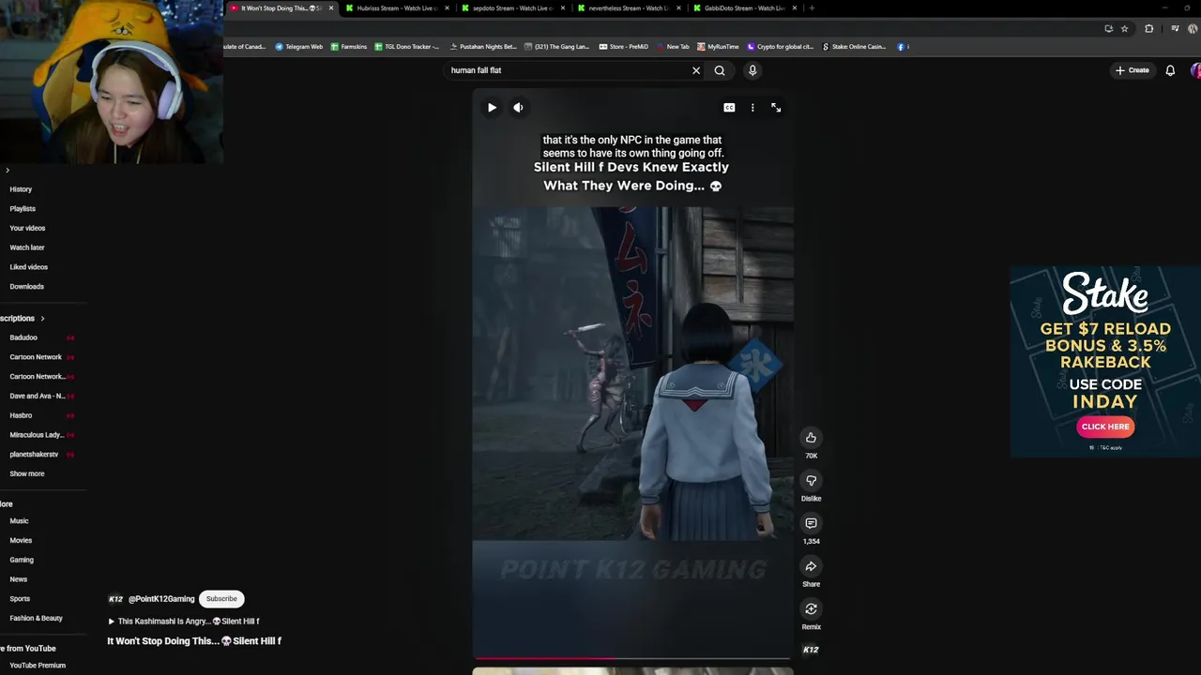This screenshot has height=675, width=1201.
Task: Open the TGL Dono Tracker bookmark
Action: click(406, 47)
